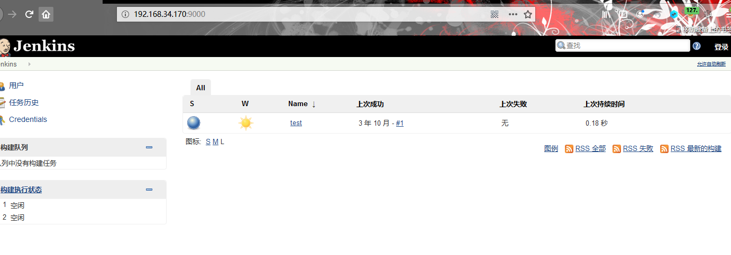This screenshot has width=731, height=255.
Task: Select the All view tab
Action: point(200,88)
